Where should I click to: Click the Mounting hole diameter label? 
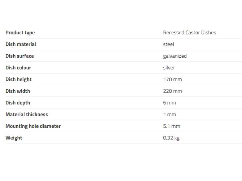point(33,126)
